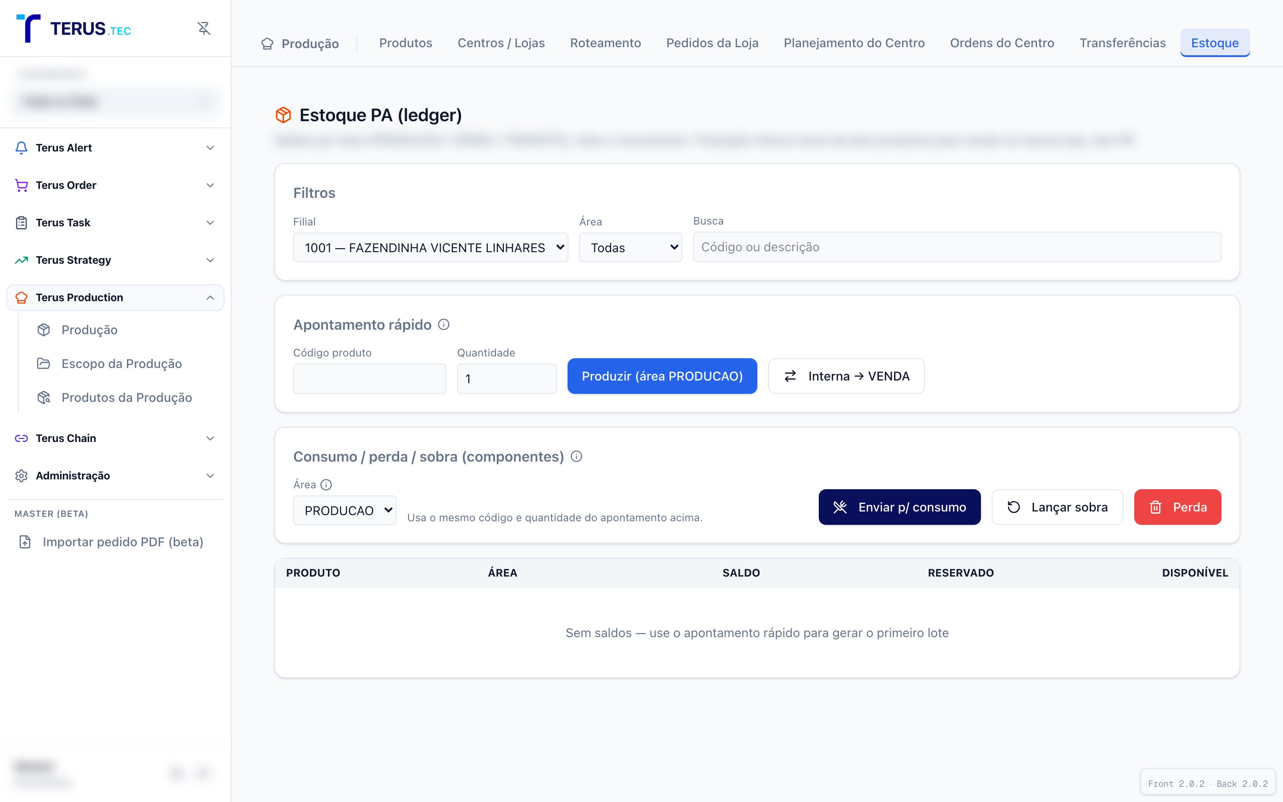Click the Lançar sobra button

[x=1057, y=507]
